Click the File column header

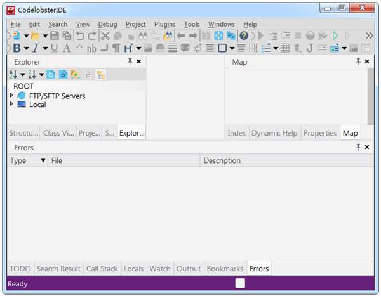(124, 160)
